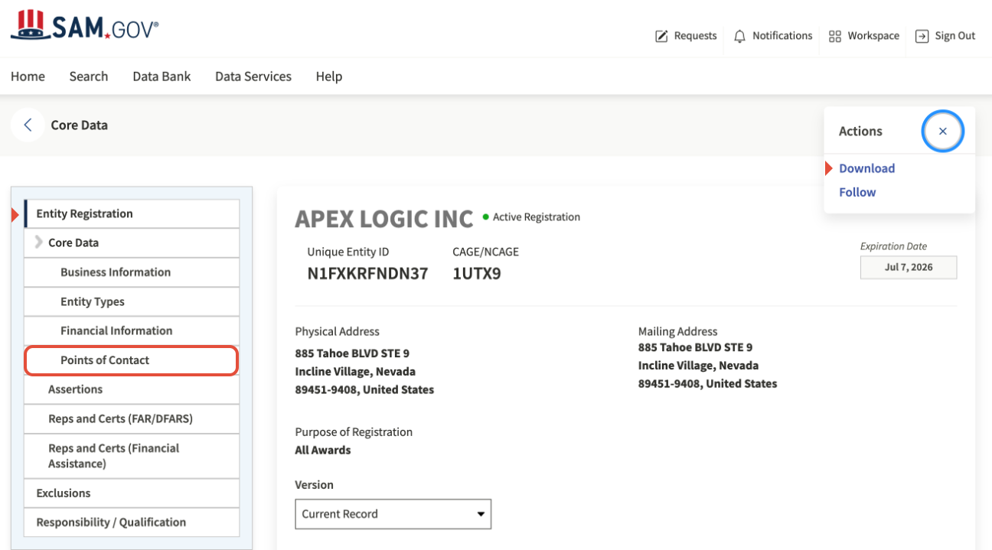
Task: Click the Core Data page title
Action: tap(80, 125)
